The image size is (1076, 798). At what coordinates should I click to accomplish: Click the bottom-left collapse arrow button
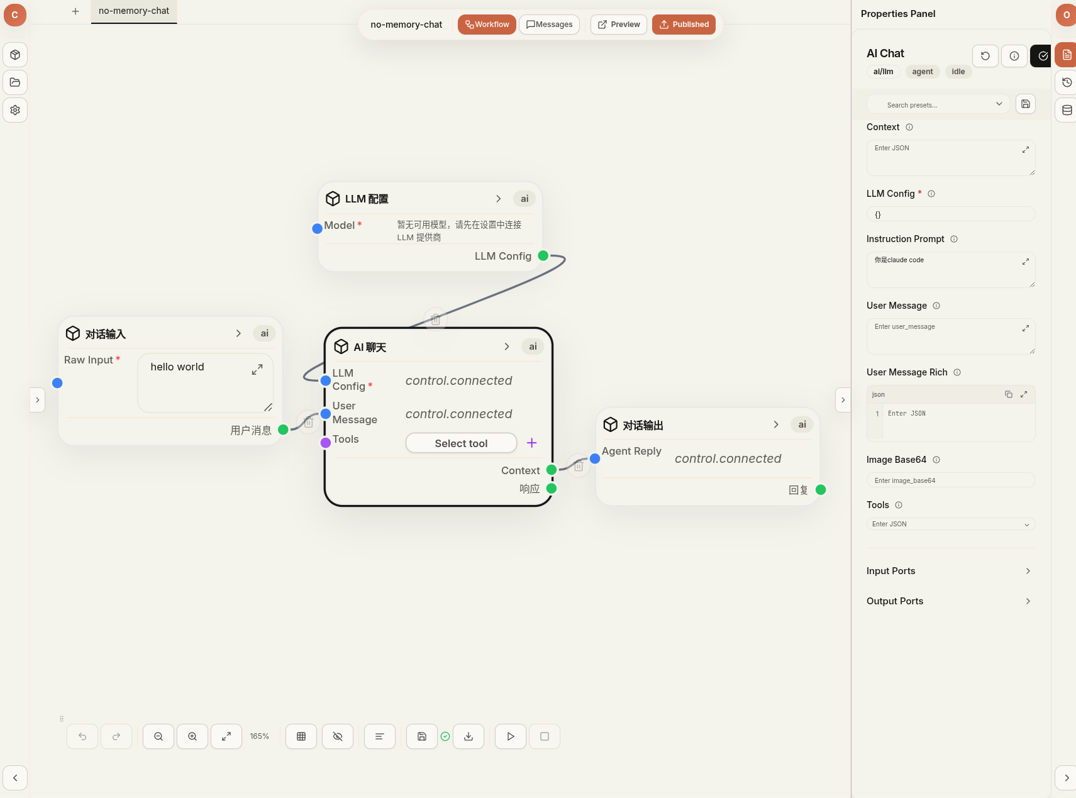click(x=15, y=778)
